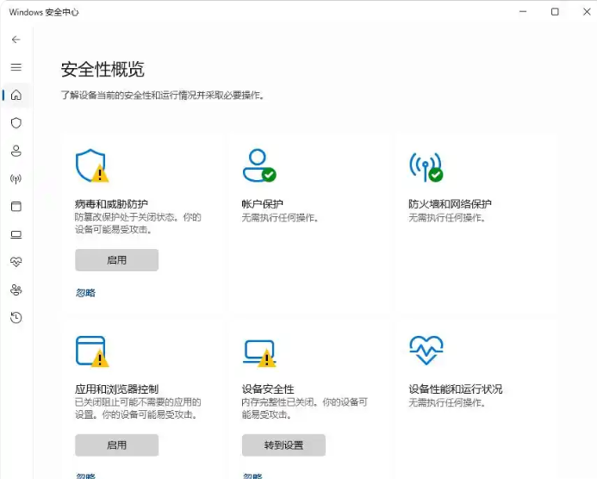Select the Home icon in sidebar
Screen dimensions: 597x479
pos(16,95)
